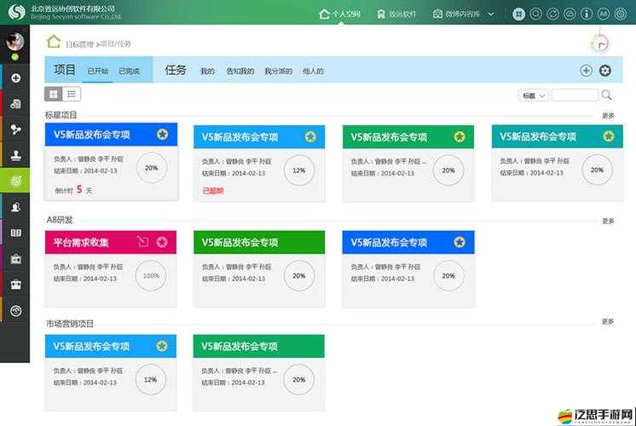Screen dimensions: 636x426
Task: Click the circled plus add button
Action: point(586,71)
